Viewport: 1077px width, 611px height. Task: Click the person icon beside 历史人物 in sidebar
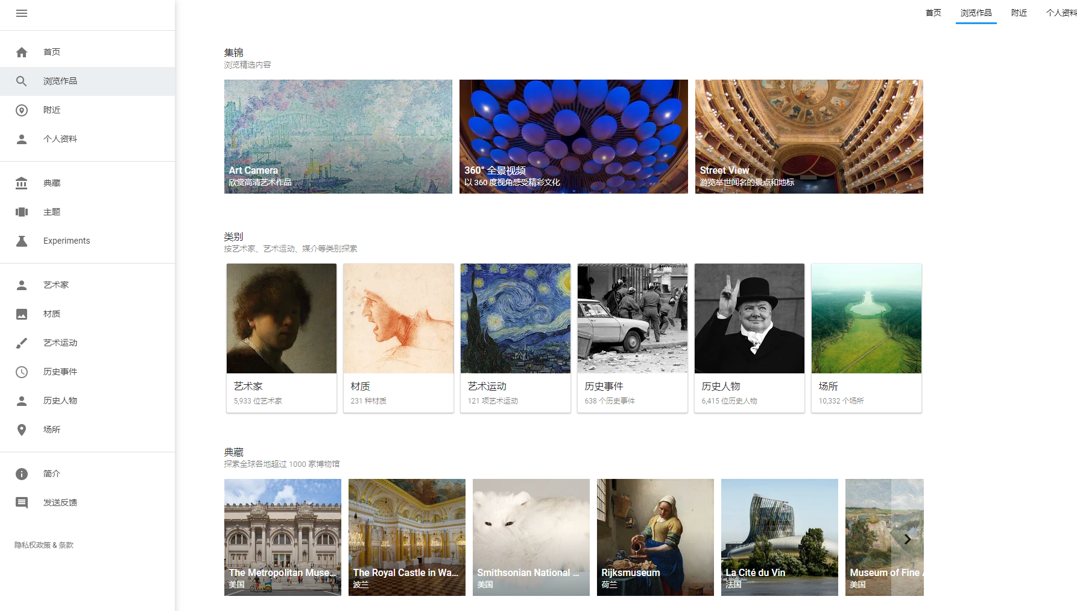[x=22, y=400]
